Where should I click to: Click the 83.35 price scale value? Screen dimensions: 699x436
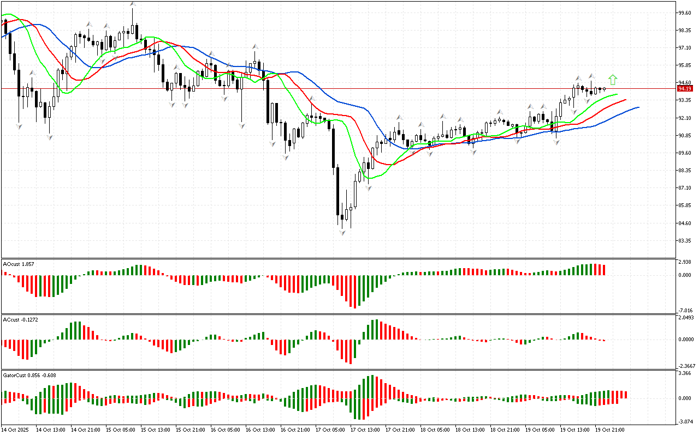click(x=684, y=240)
